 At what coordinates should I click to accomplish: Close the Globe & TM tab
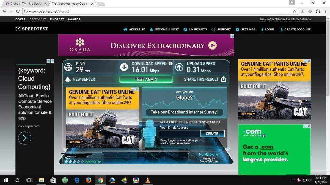click(x=46, y=4)
